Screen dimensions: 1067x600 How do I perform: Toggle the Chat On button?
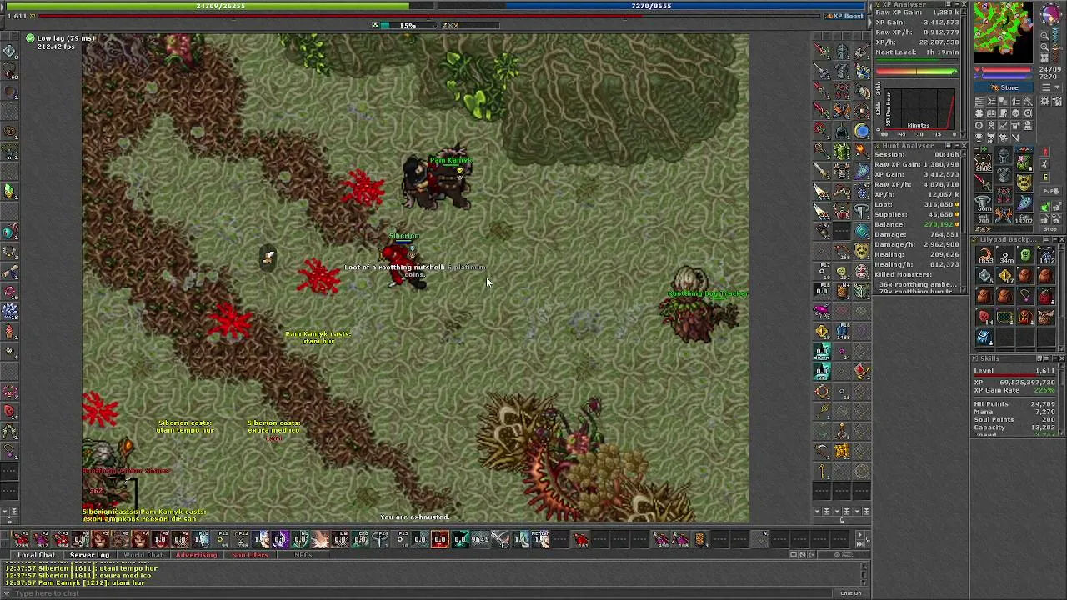[849, 593]
